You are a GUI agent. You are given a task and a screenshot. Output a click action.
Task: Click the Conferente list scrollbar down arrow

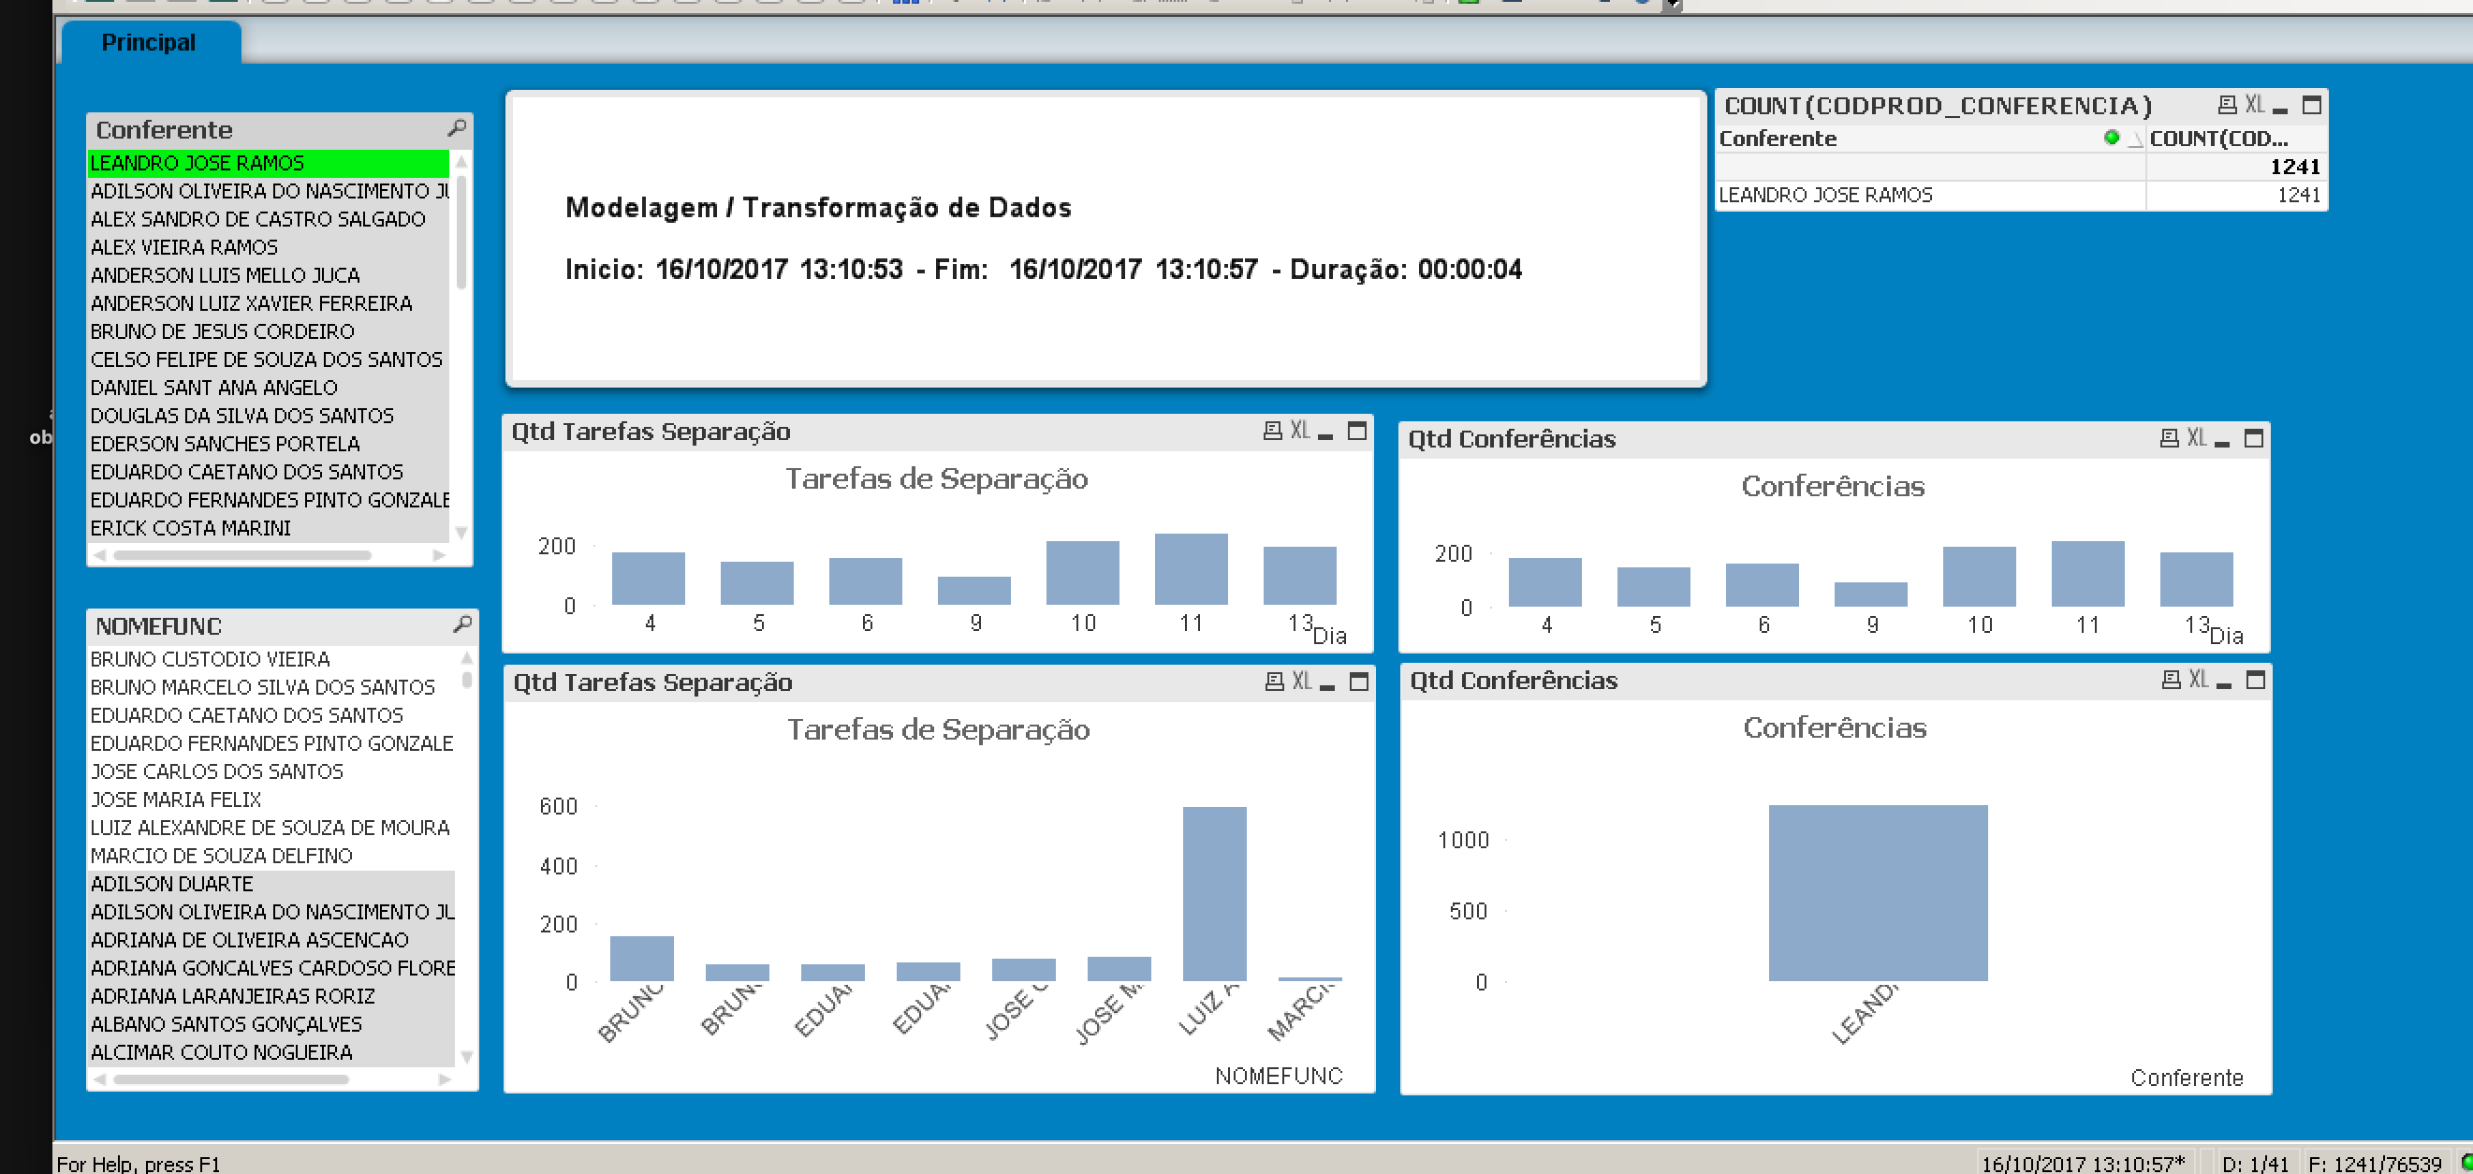pos(461,532)
